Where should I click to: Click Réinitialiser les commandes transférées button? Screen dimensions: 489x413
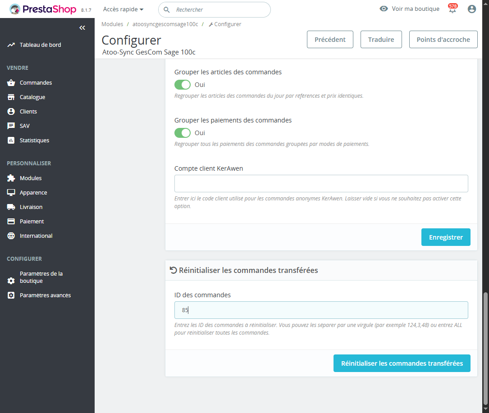402,363
